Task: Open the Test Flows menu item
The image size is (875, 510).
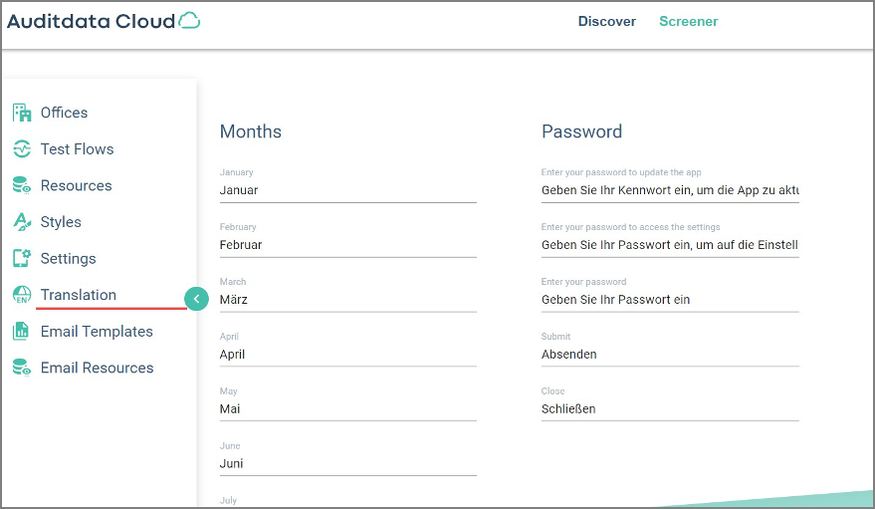Action: pyautogui.click(x=77, y=149)
